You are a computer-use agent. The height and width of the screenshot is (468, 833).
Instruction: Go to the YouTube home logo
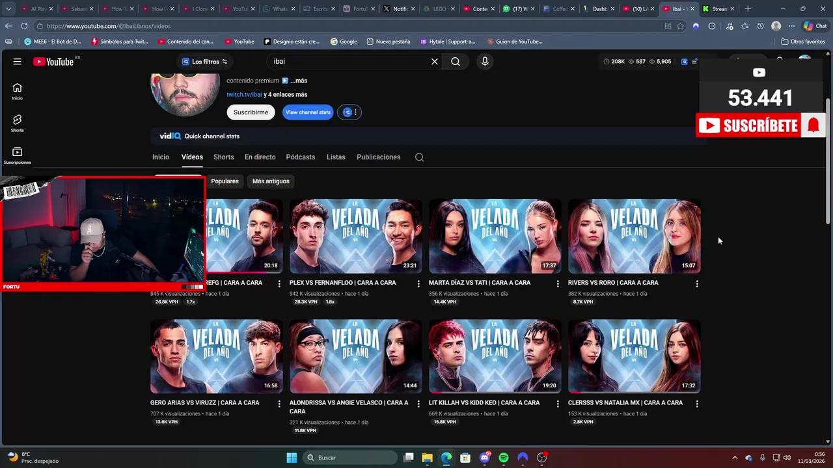53,62
